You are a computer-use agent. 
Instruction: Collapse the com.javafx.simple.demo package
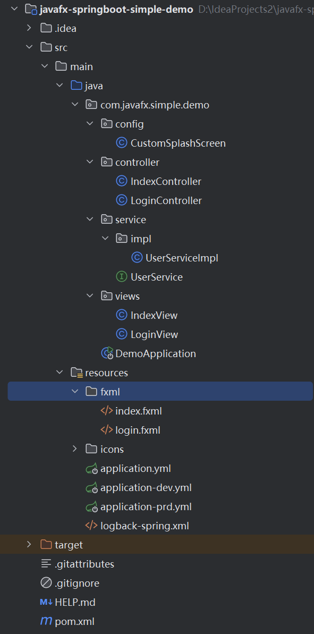click(75, 104)
